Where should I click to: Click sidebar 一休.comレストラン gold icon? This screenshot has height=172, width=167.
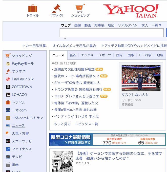click(8, 118)
